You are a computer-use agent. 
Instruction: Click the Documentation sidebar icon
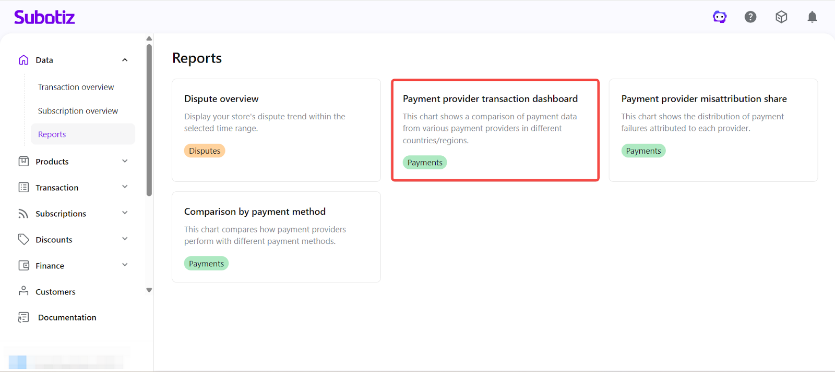pyautogui.click(x=23, y=317)
